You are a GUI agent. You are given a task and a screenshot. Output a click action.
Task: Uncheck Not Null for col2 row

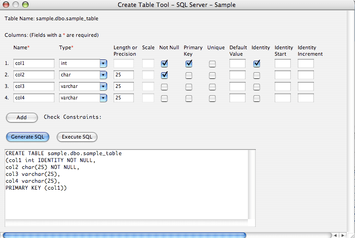click(164, 75)
